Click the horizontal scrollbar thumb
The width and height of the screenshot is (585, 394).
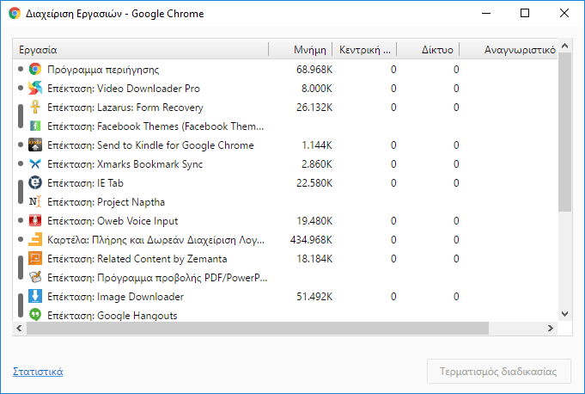coord(258,329)
